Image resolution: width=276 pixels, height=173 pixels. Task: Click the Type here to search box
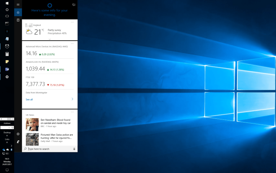(50, 149)
